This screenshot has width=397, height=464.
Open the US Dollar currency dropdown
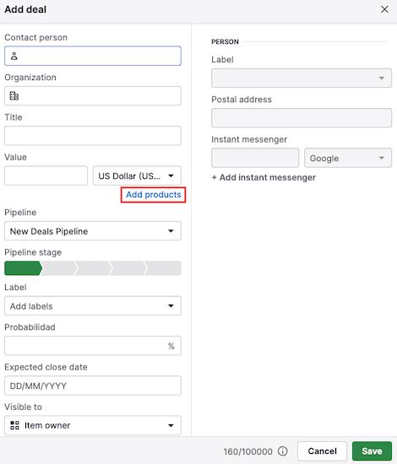(x=137, y=175)
